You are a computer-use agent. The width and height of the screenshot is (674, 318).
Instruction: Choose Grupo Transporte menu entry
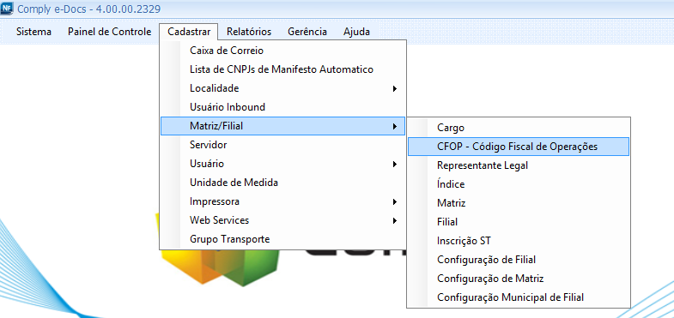click(282, 239)
